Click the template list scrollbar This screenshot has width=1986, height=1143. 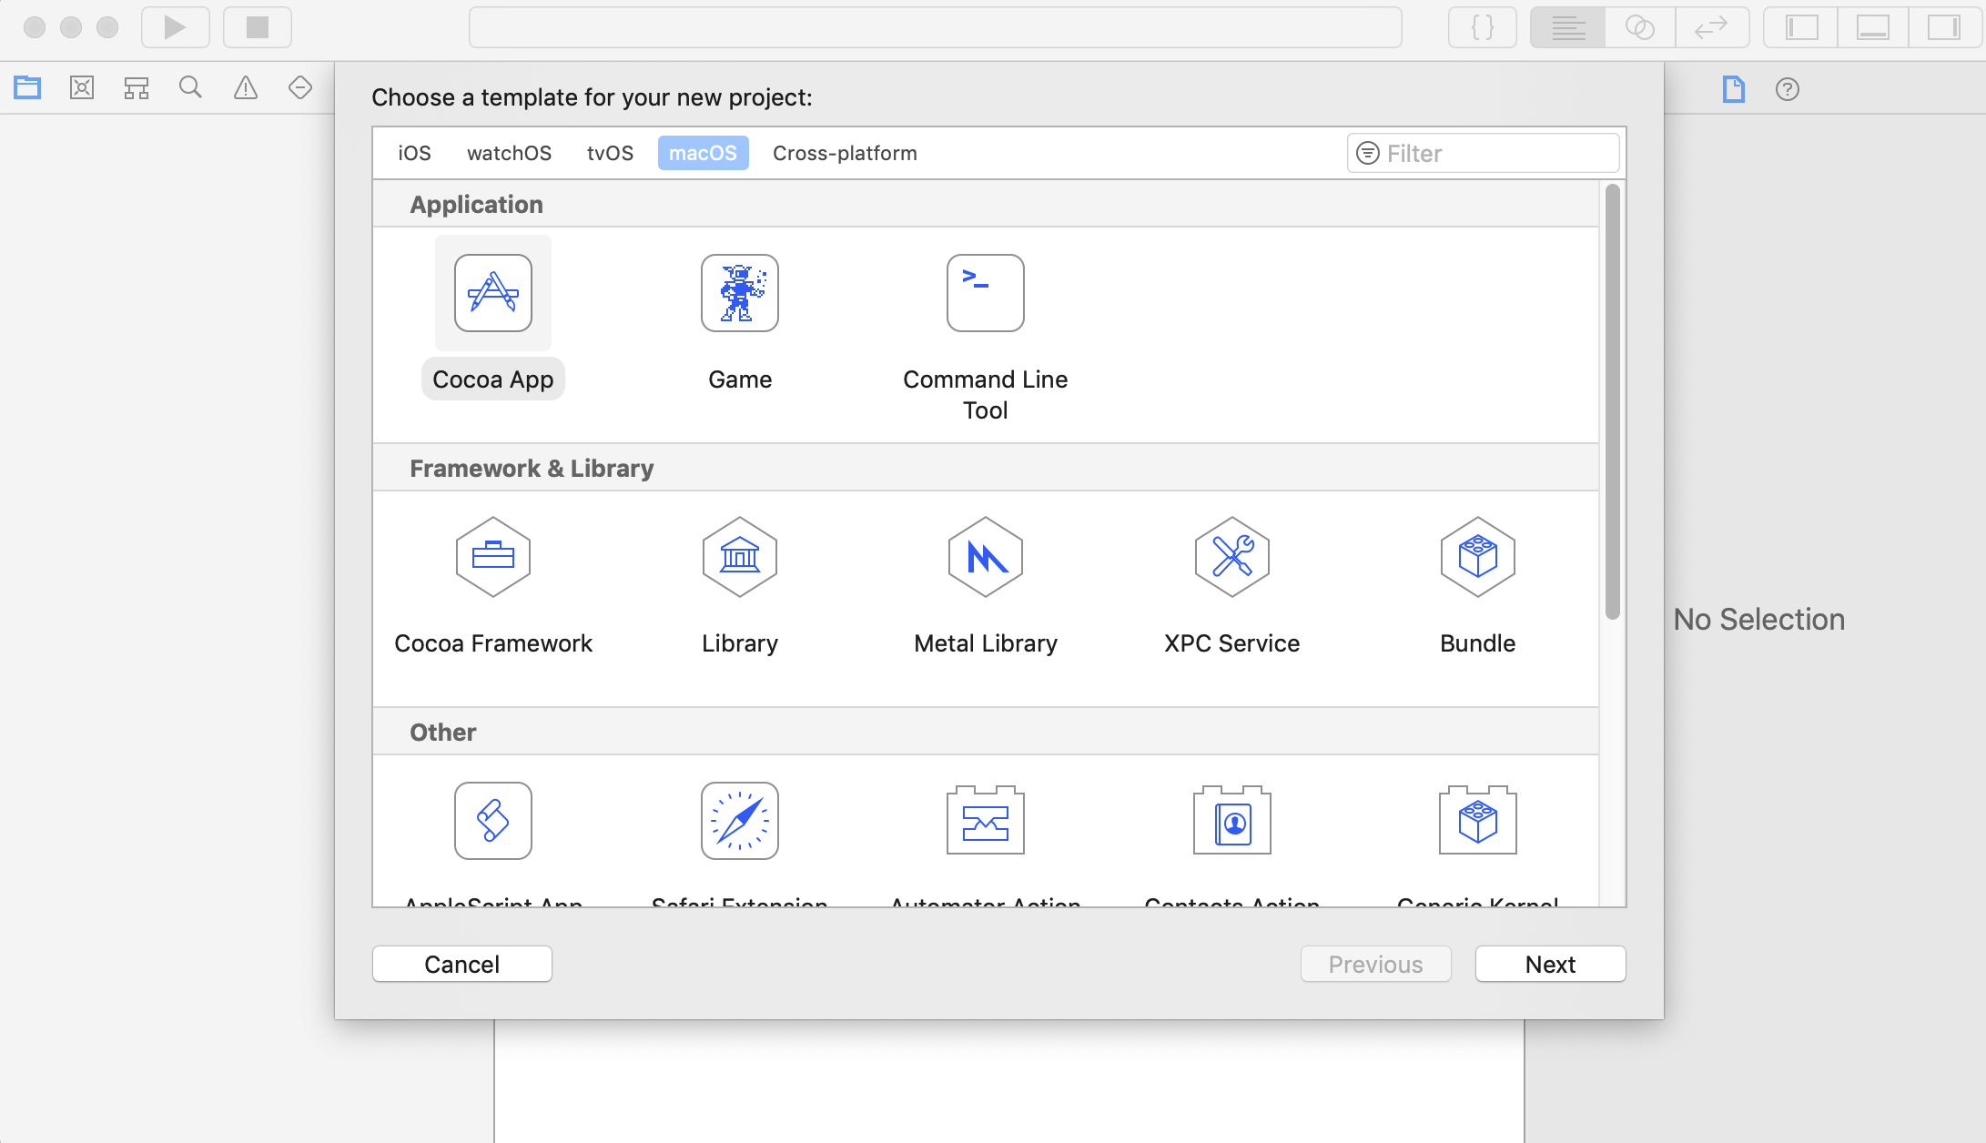click(1612, 400)
